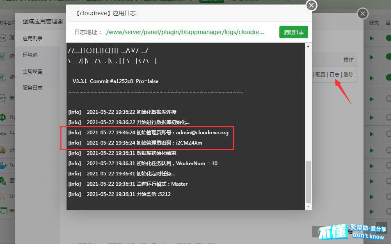Click the phpMyAdmin sailboat icon in background list
Screen dimensions: 391x244
click(x=3, y=150)
